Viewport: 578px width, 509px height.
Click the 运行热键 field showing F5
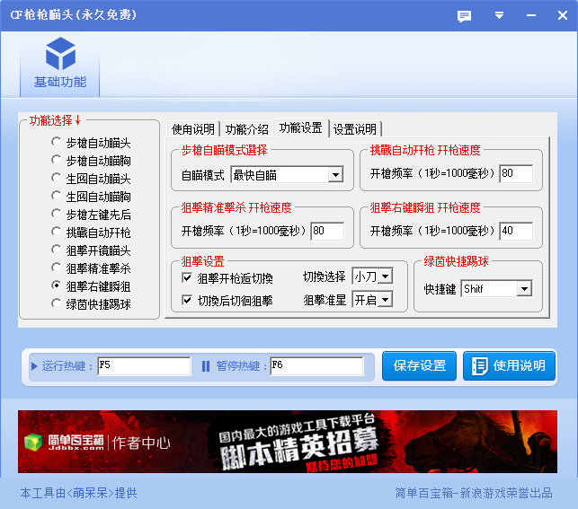(x=144, y=365)
